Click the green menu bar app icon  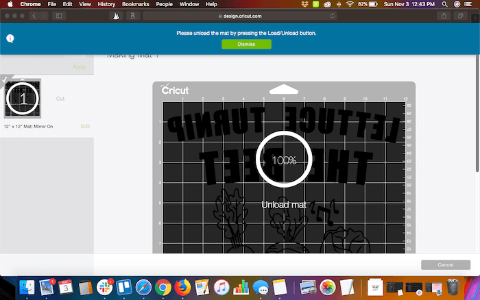point(315,4)
